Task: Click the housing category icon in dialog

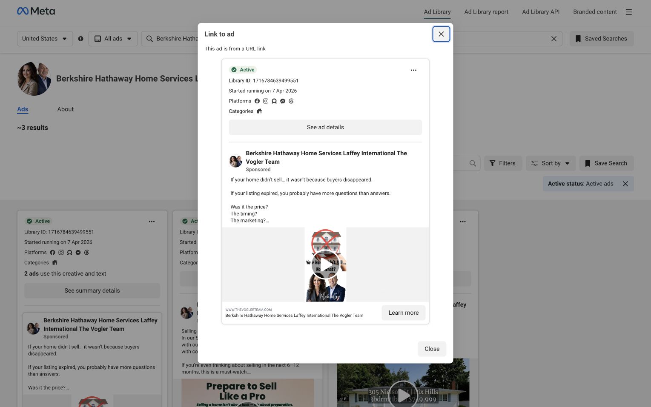Action: [x=259, y=111]
